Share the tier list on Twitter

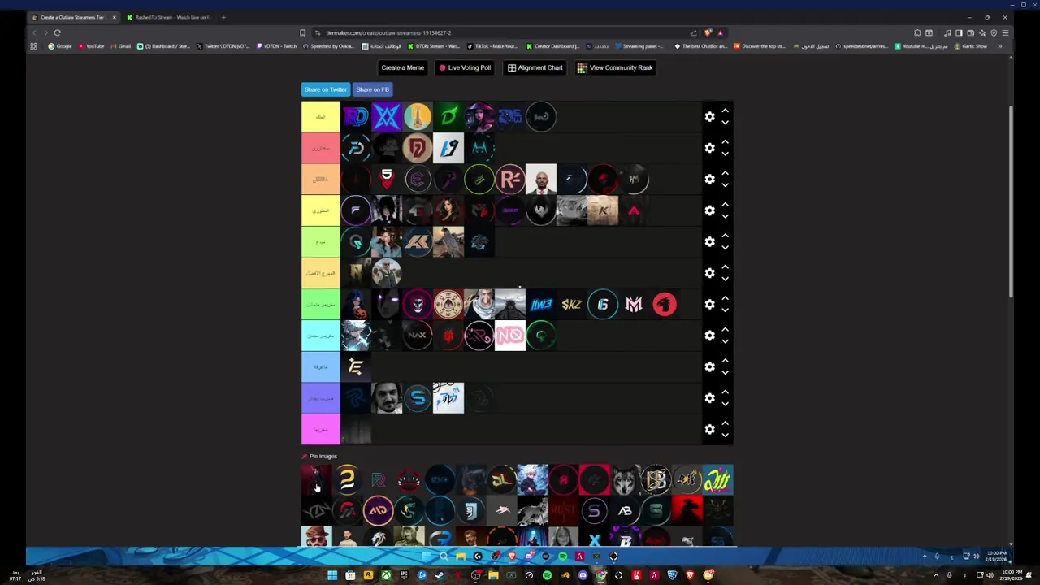click(x=326, y=89)
